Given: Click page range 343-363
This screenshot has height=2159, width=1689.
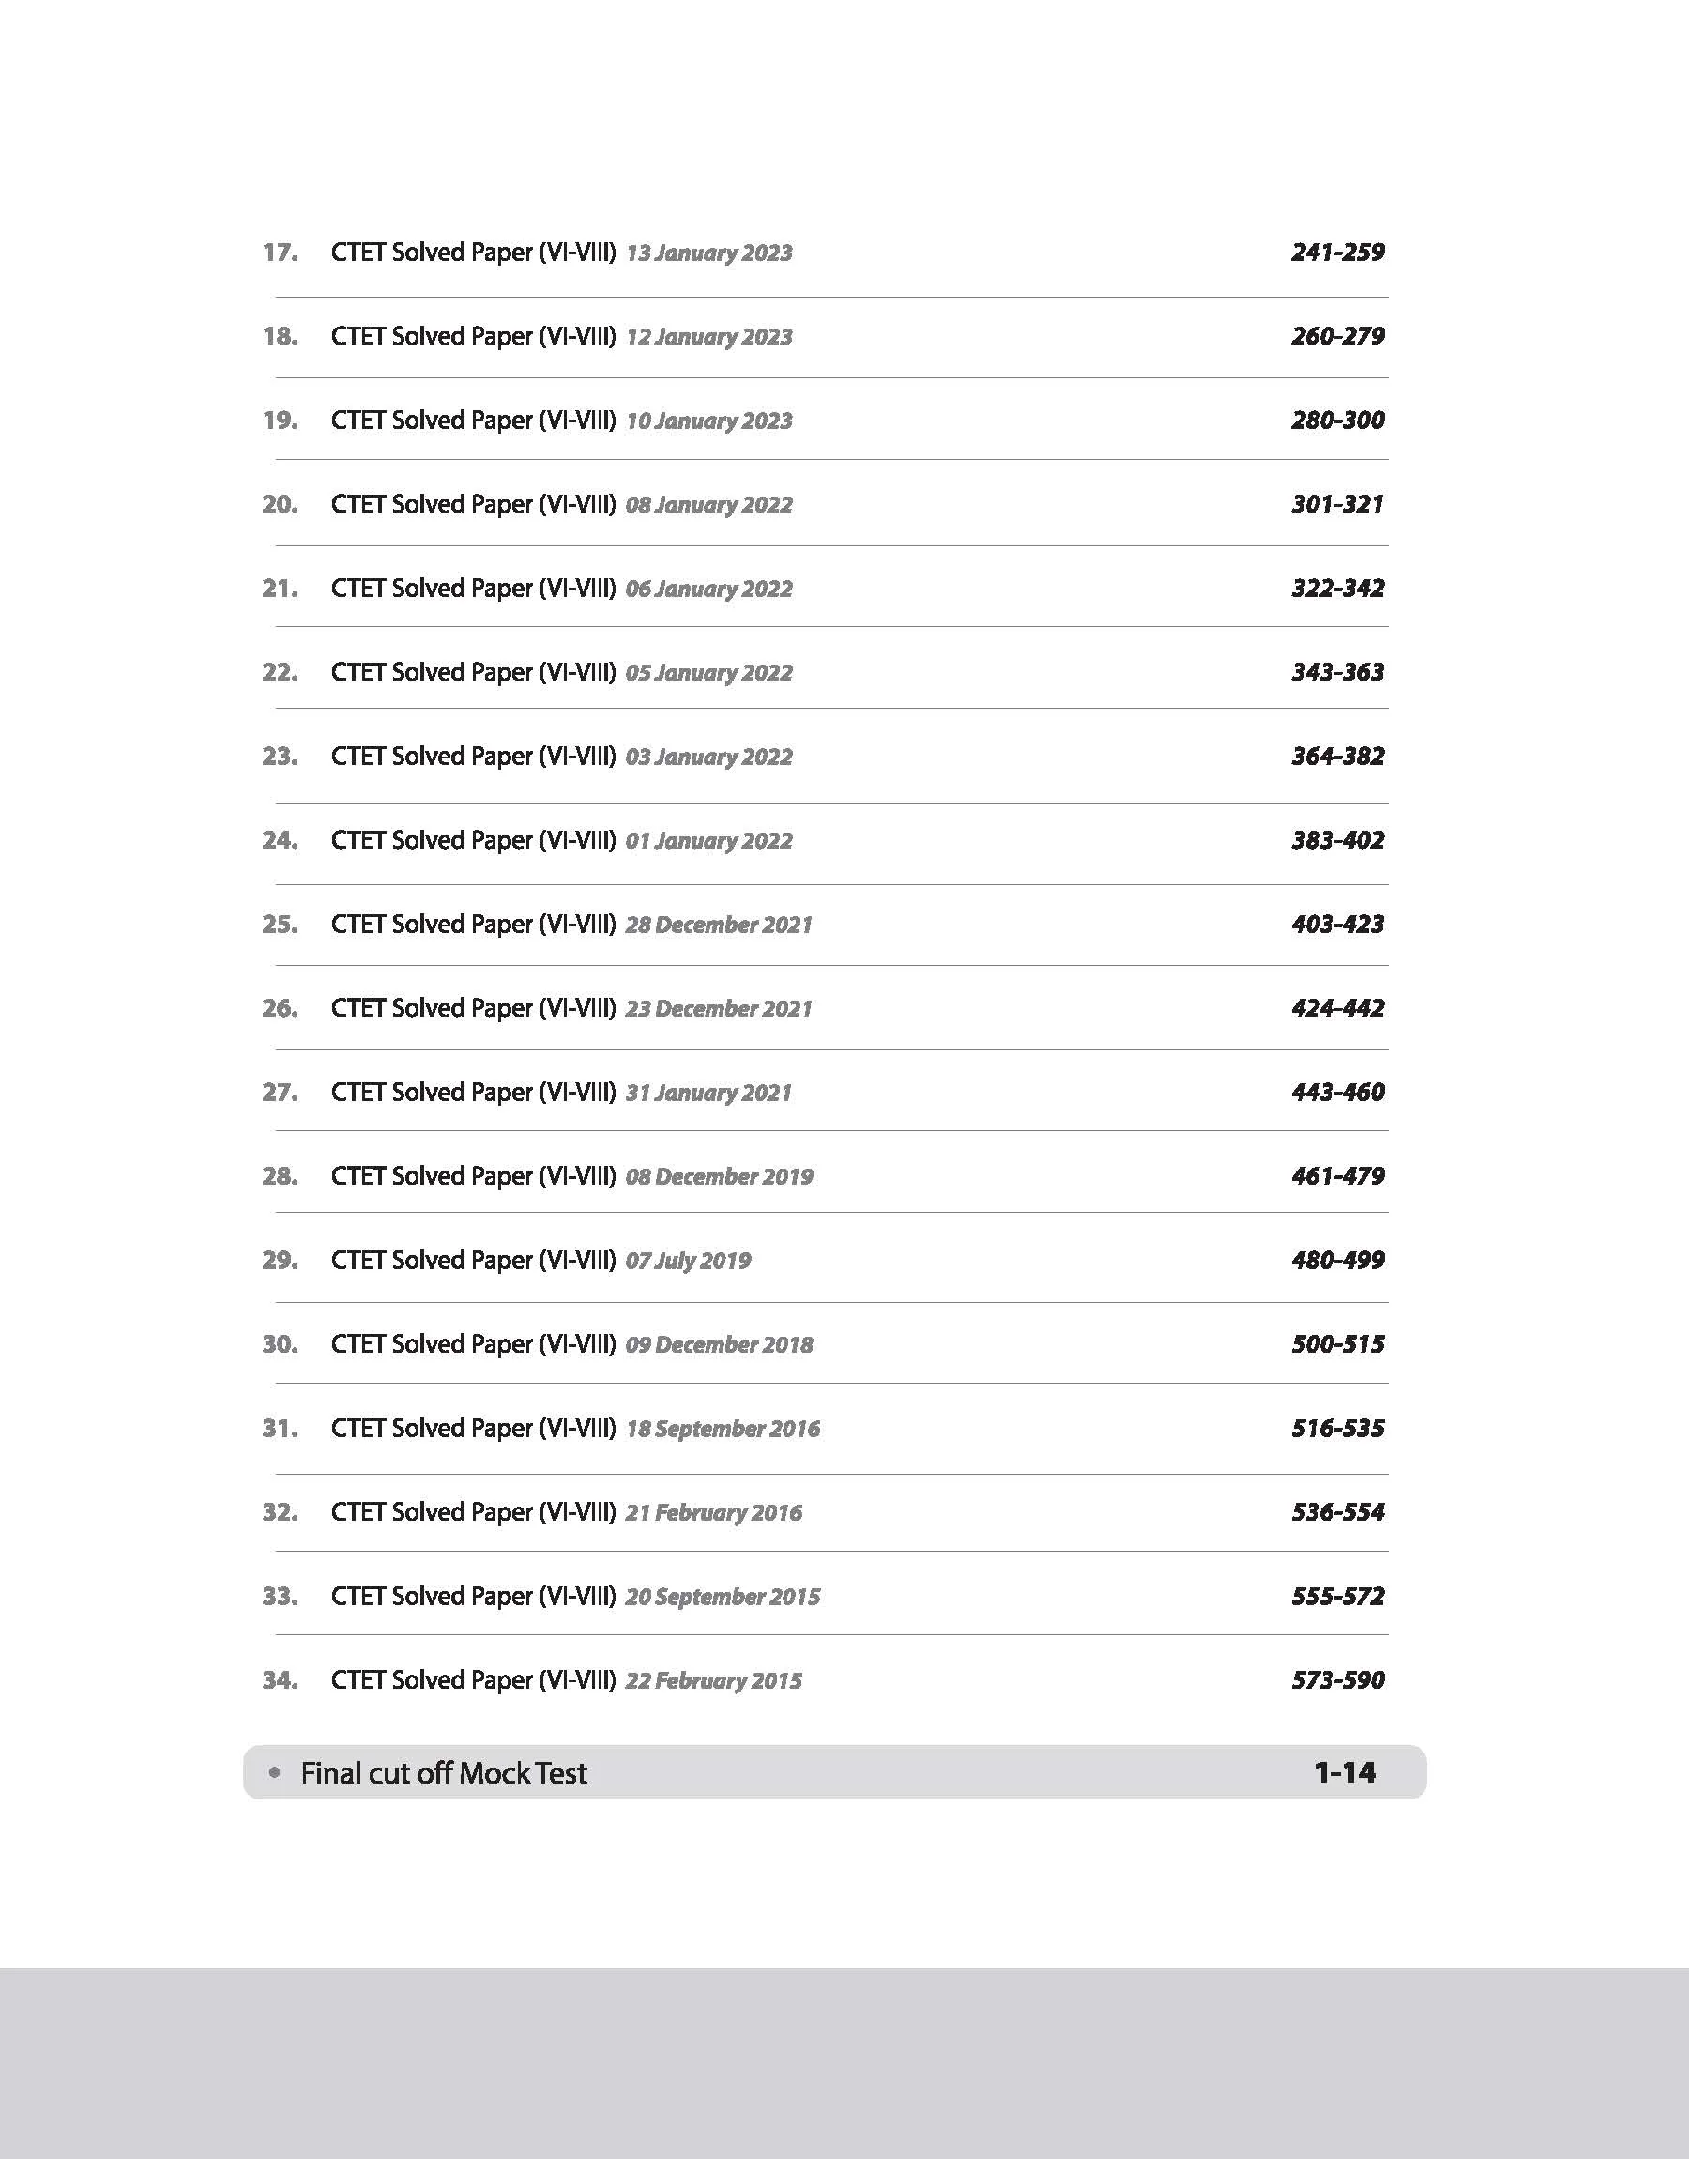Looking at the screenshot, I should click(1337, 672).
